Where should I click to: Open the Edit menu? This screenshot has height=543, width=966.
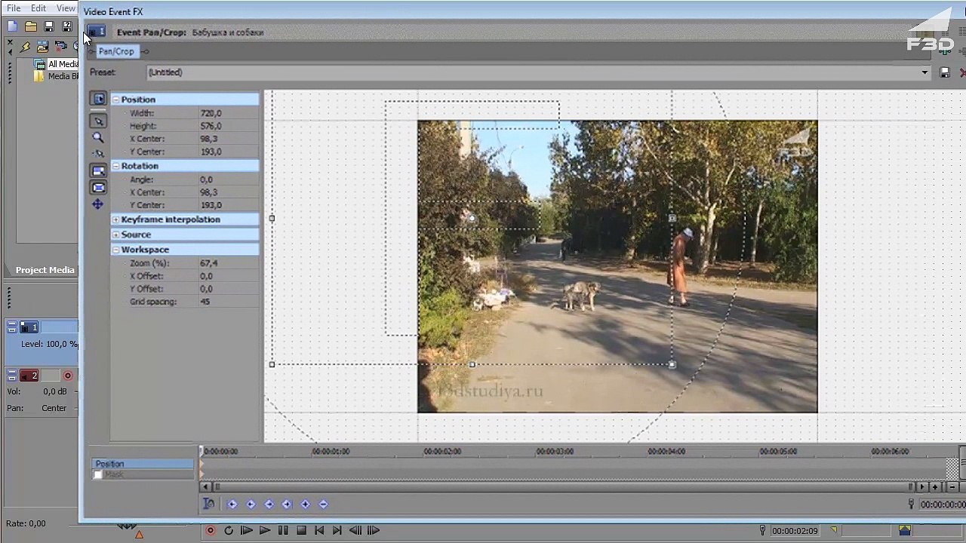38,8
